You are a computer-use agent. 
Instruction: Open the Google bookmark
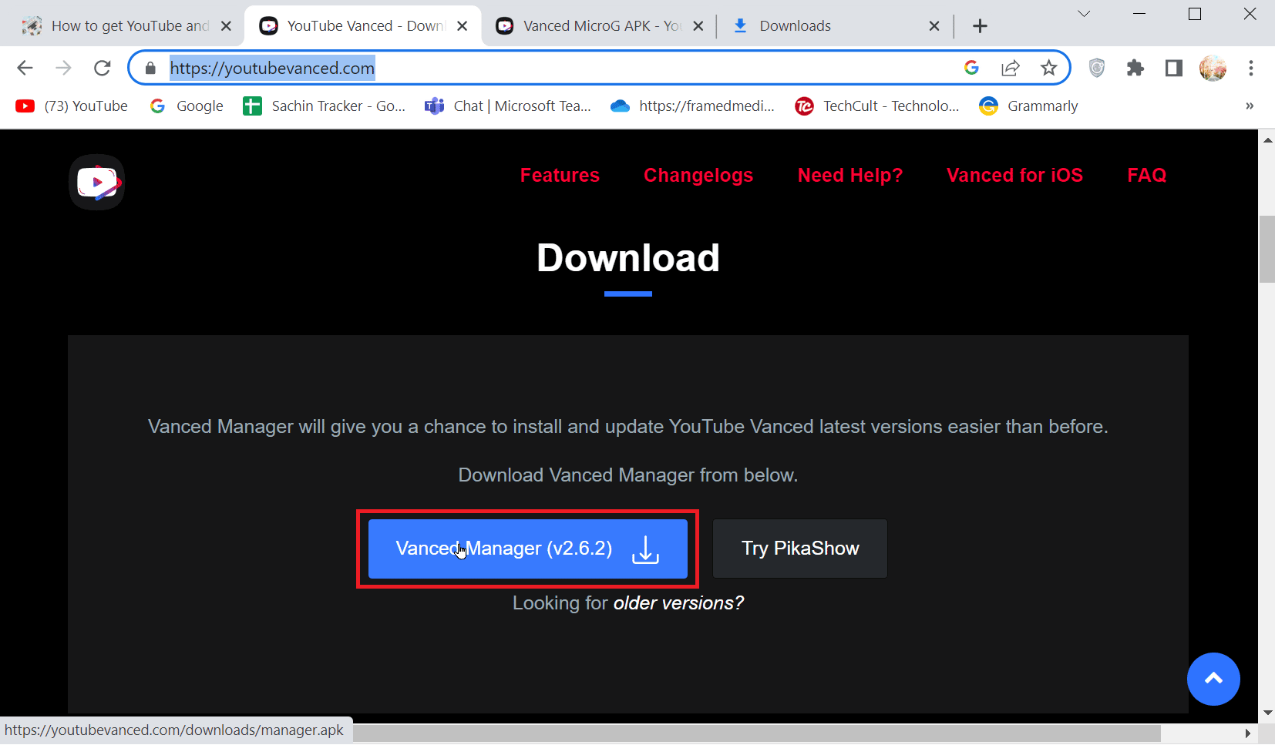(x=187, y=106)
